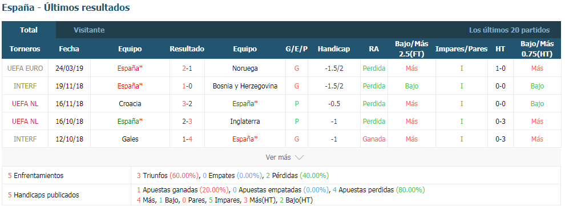Click the 1-4 result for Gales match

point(187,139)
